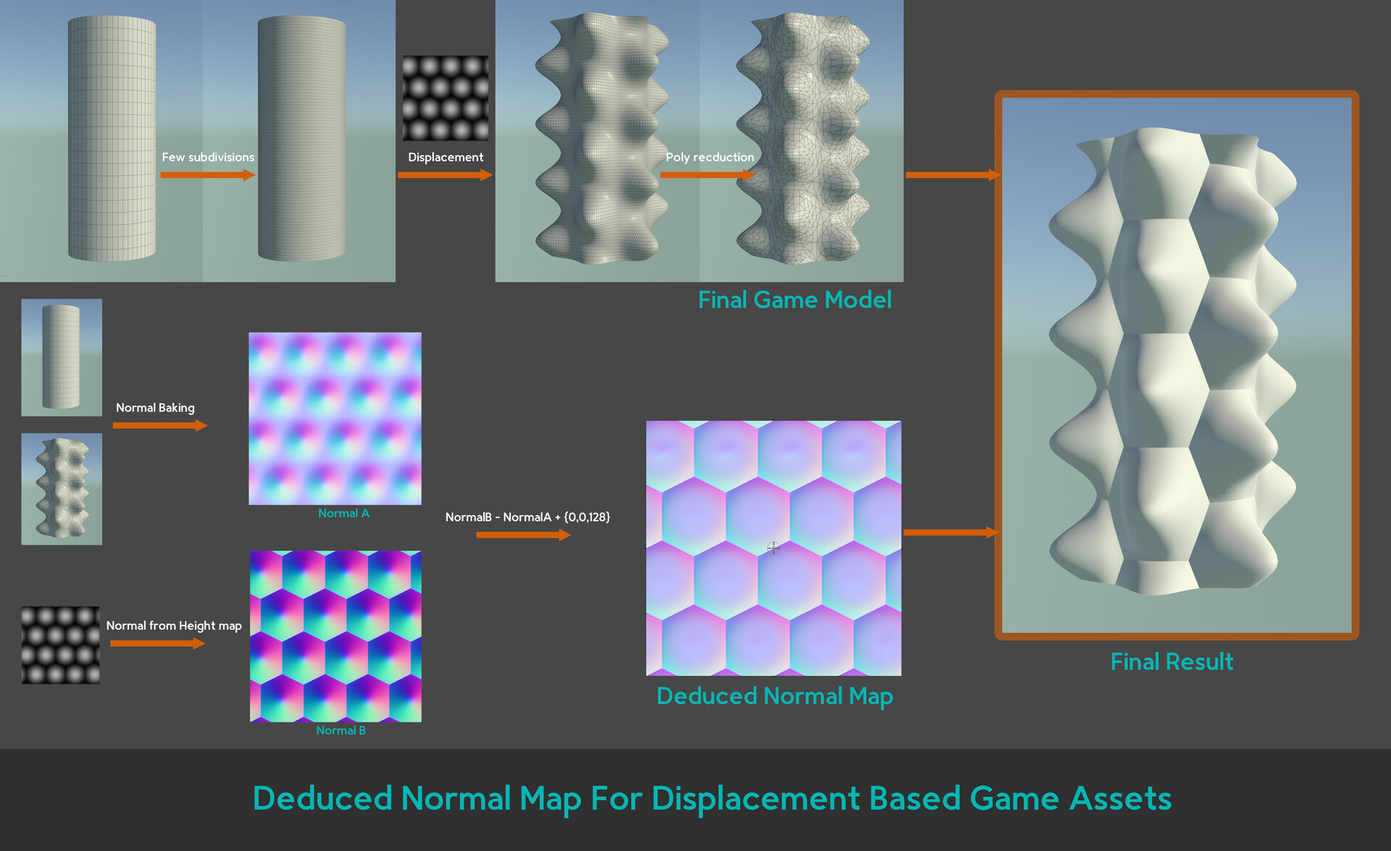
Task: Click the displaced bumpy cylinder thumbnail
Action: (62, 489)
